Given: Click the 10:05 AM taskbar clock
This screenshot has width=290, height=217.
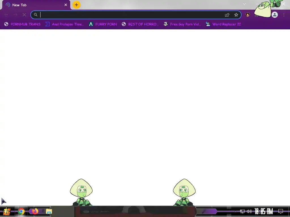Looking at the screenshot, I should pyautogui.click(x=264, y=211).
